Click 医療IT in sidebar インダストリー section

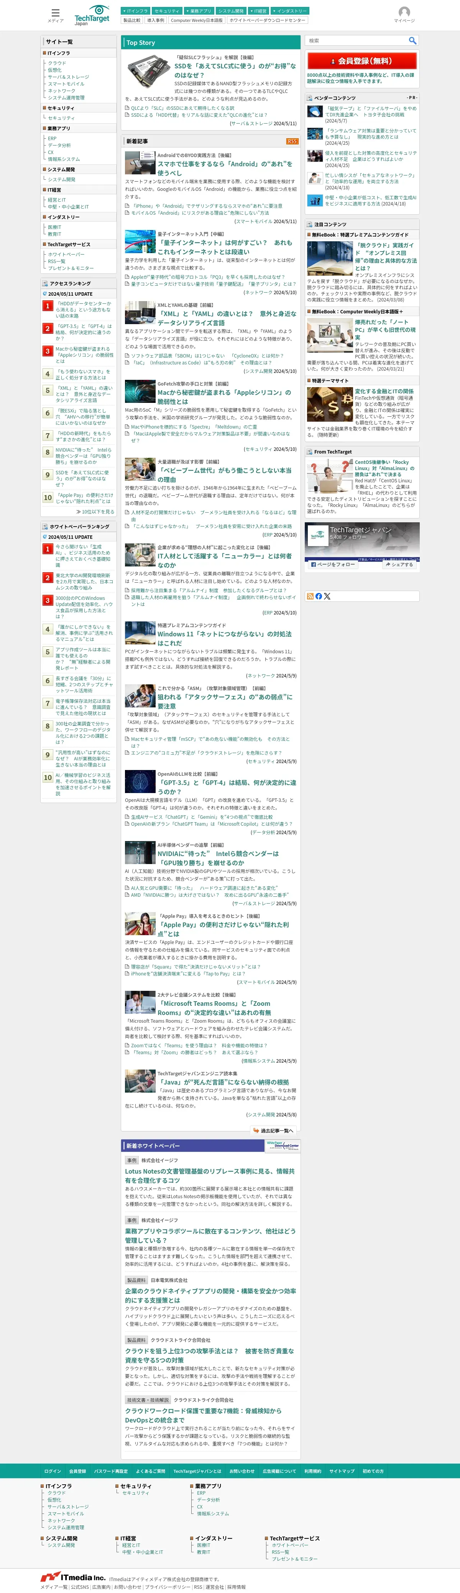pyautogui.click(x=54, y=227)
